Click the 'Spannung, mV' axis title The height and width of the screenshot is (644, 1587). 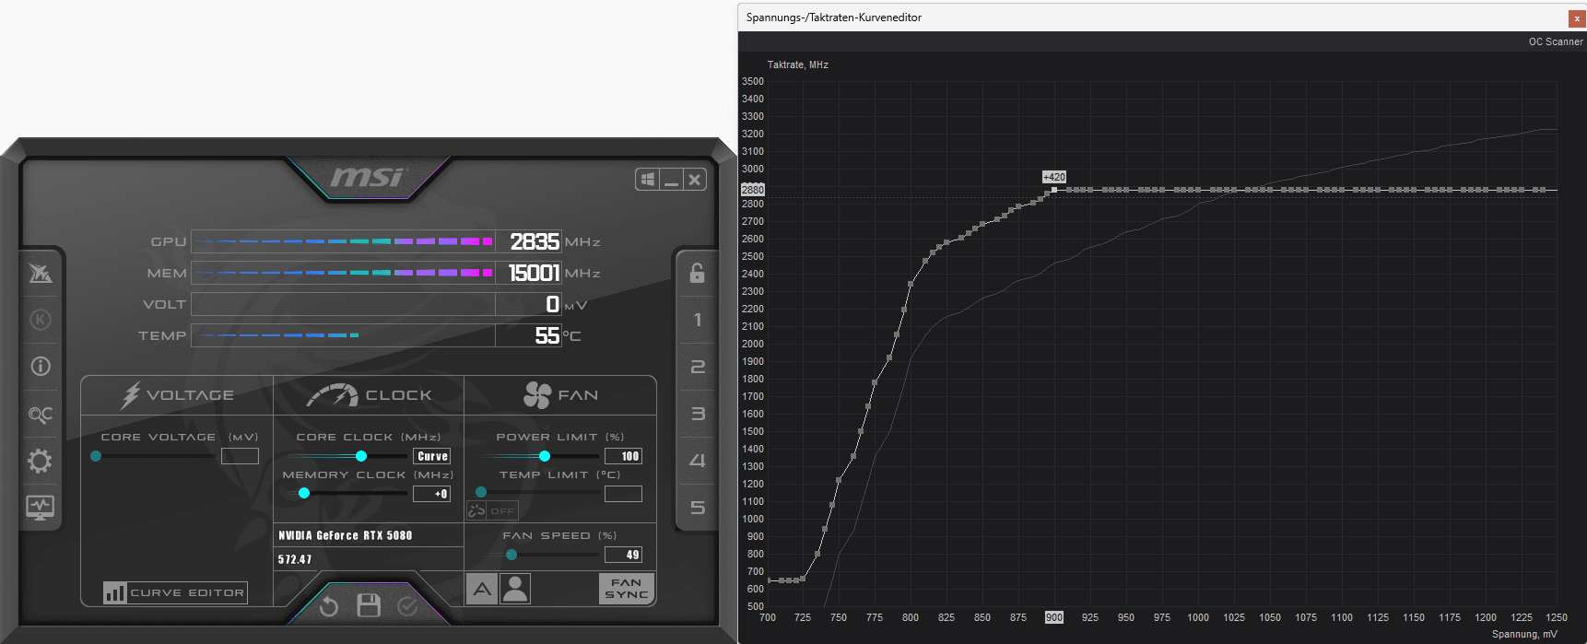click(x=1524, y=634)
